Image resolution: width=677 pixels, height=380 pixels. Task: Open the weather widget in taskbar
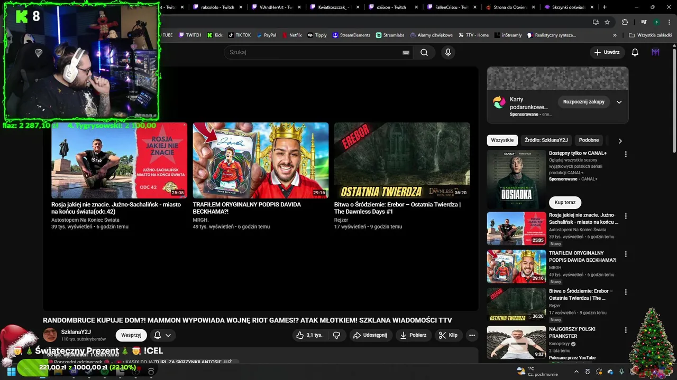click(x=537, y=372)
